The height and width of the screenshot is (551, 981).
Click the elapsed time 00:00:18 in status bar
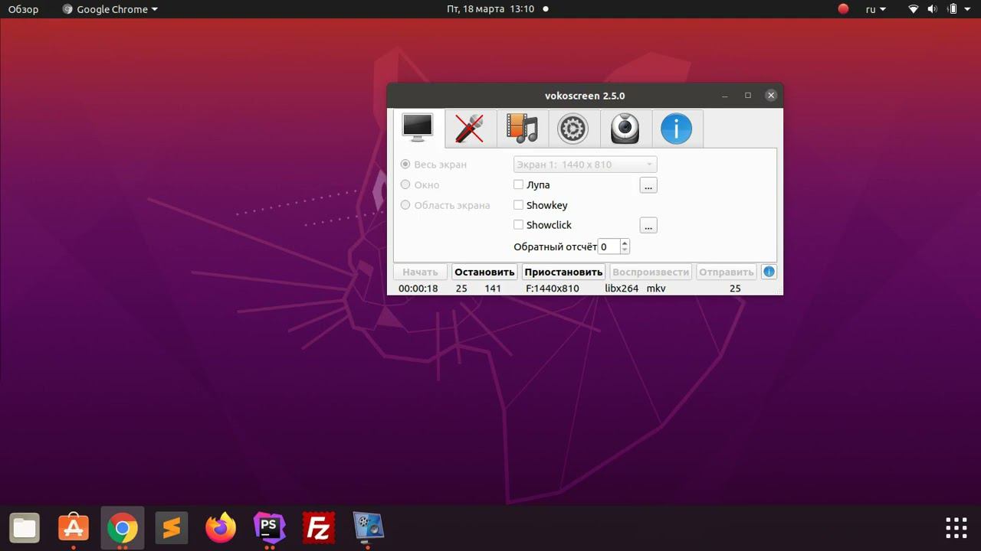pos(418,289)
